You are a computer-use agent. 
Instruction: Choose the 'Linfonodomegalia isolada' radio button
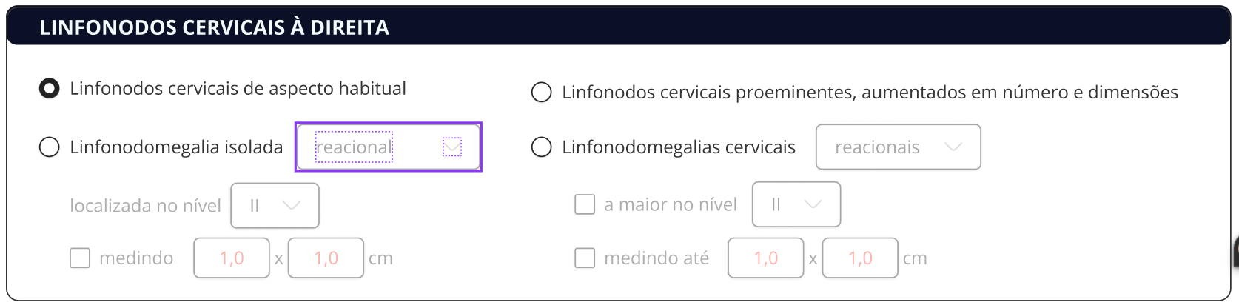click(x=50, y=147)
